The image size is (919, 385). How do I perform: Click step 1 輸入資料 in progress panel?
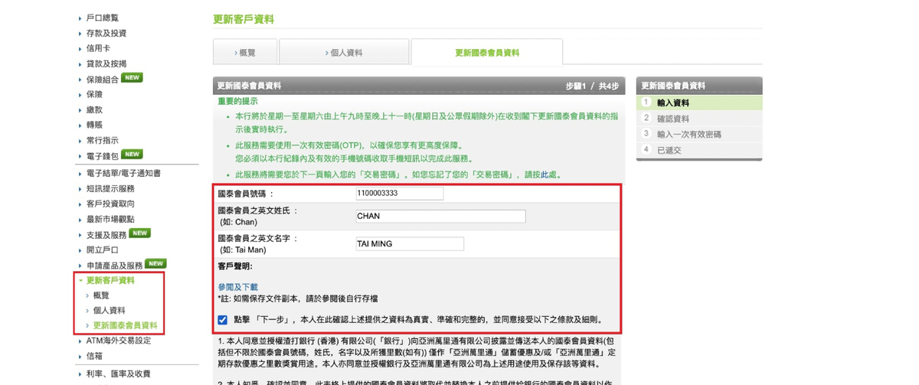coord(673,103)
